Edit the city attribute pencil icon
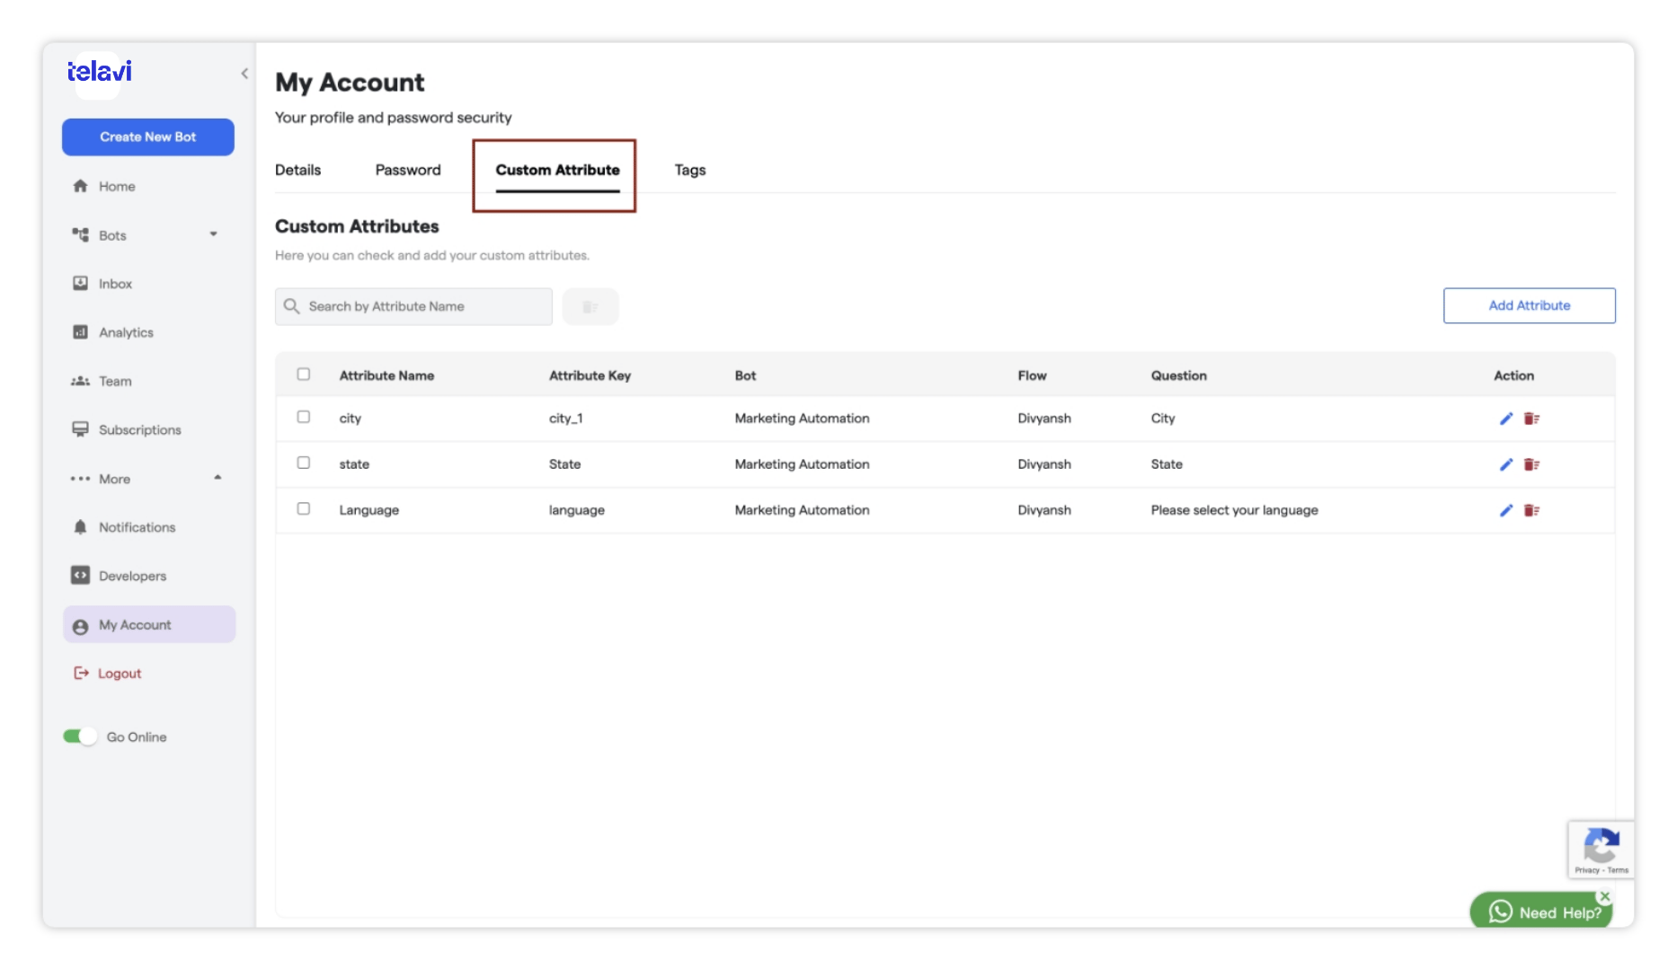This screenshot has height=970, width=1677. (x=1506, y=419)
